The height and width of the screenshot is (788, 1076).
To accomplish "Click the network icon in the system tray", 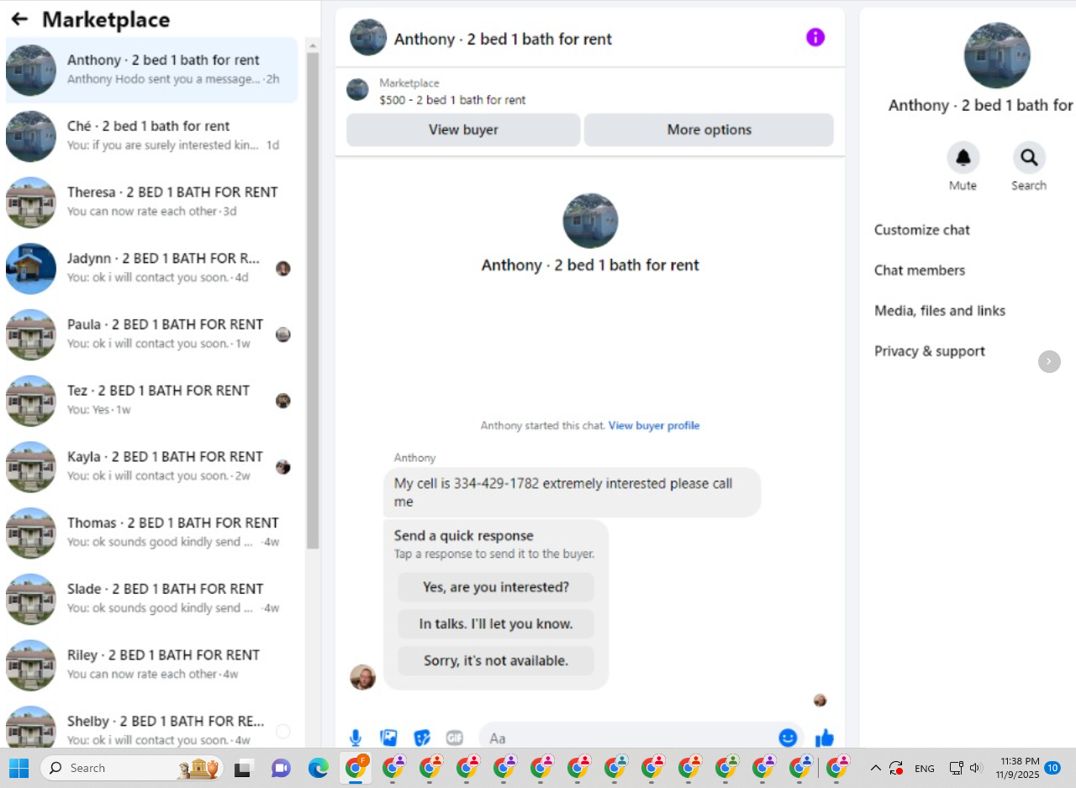I will (956, 768).
